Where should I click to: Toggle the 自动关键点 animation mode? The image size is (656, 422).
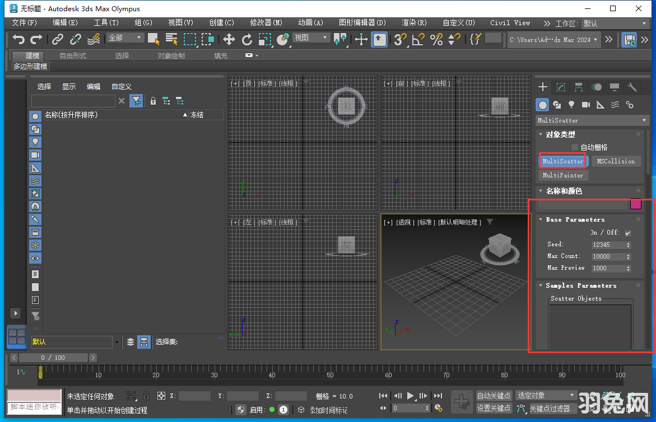pyautogui.click(x=494, y=395)
